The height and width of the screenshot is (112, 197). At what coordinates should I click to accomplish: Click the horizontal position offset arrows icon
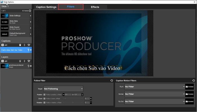click(x=63, y=95)
